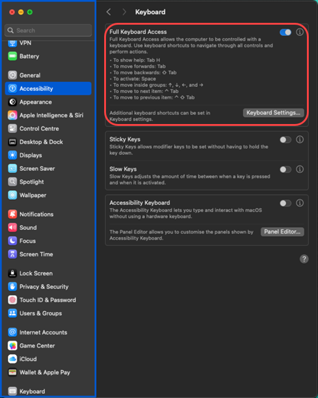
Task: Go forward with the right chevron
Action: pyautogui.click(x=124, y=12)
